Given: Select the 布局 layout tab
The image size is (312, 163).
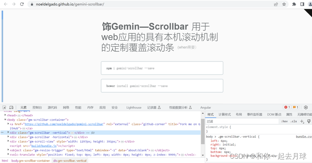Looking at the screenshot, I should click(x=239, y=114).
